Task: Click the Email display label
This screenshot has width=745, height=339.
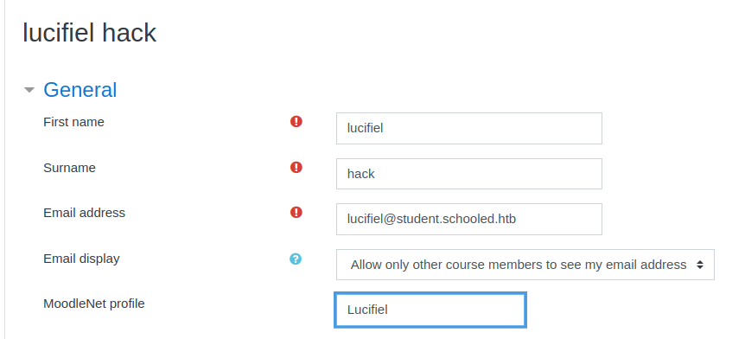Action: [x=81, y=259]
